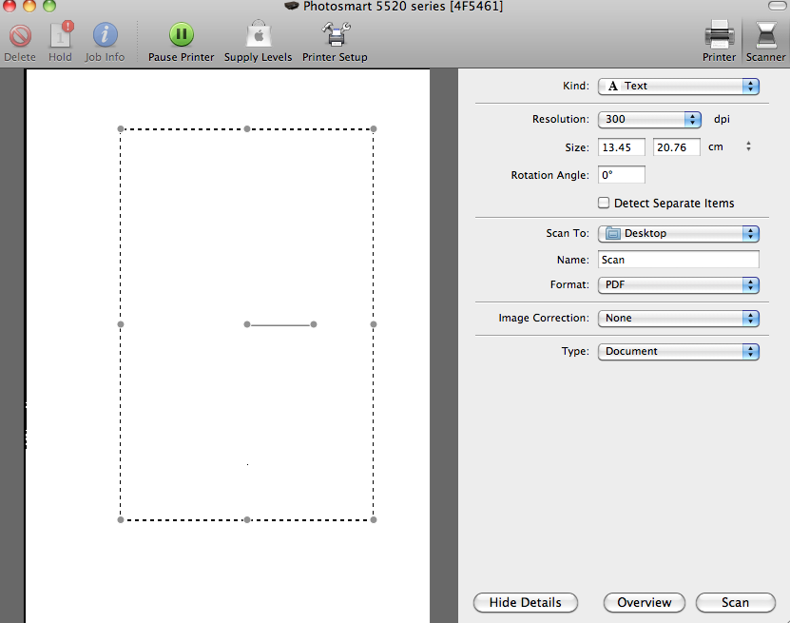
Task: Open the Image Correction dropdown
Action: [x=678, y=318]
